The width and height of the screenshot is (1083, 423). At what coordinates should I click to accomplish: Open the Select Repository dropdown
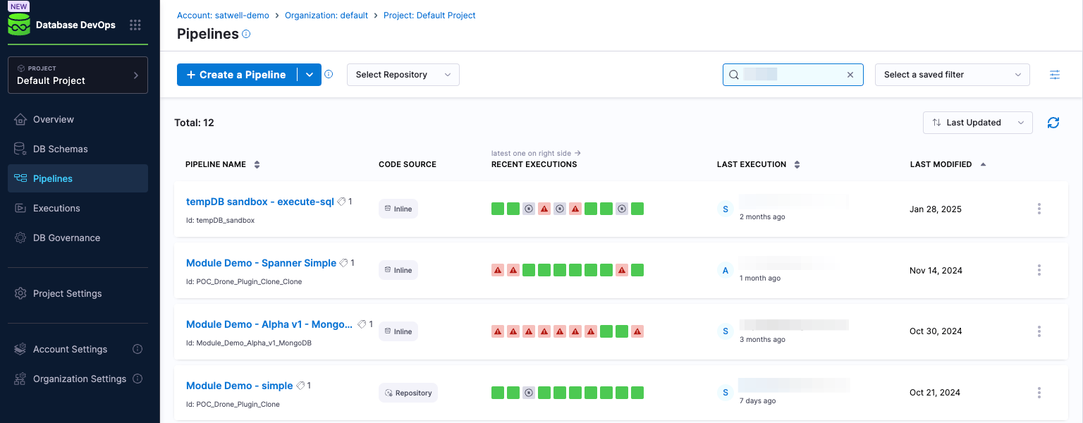point(403,74)
